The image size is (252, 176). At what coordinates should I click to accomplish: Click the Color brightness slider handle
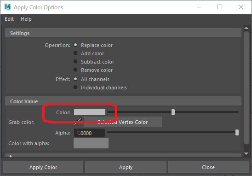(x=173, y=112)
